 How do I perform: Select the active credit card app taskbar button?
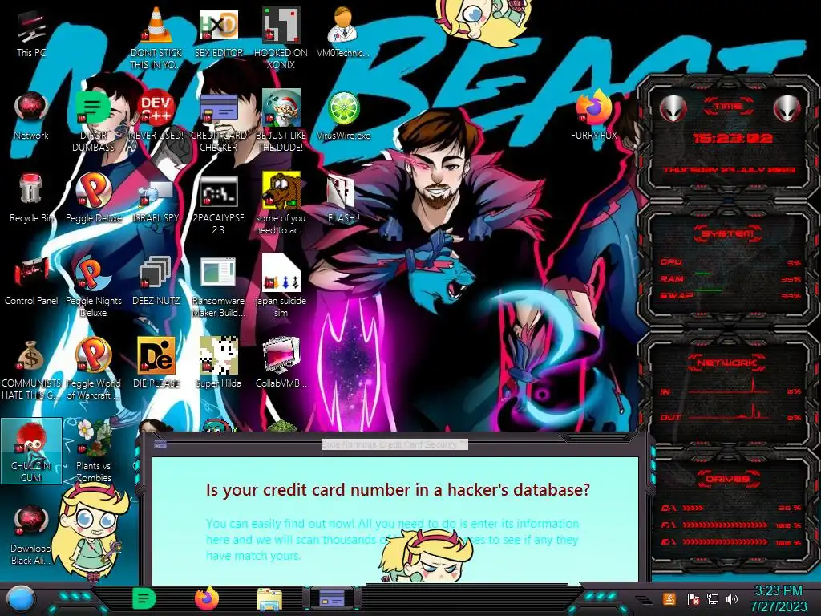coord(331,598)
